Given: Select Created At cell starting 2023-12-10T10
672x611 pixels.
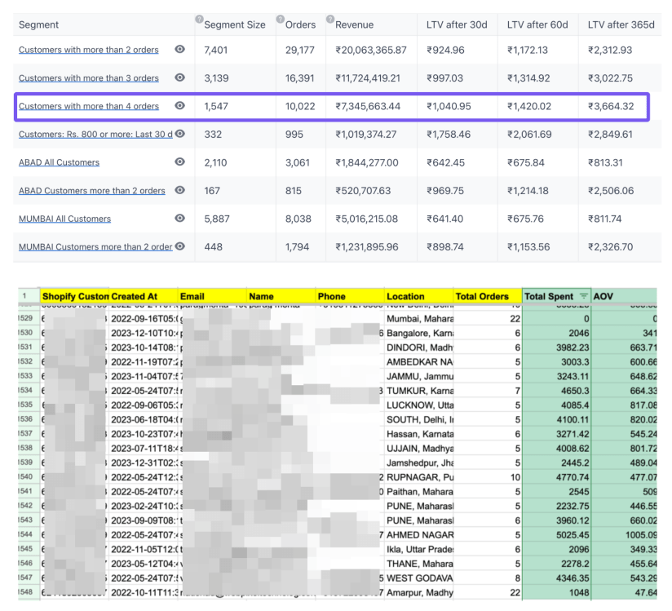Looking at the screenshot, I should 144,333.
